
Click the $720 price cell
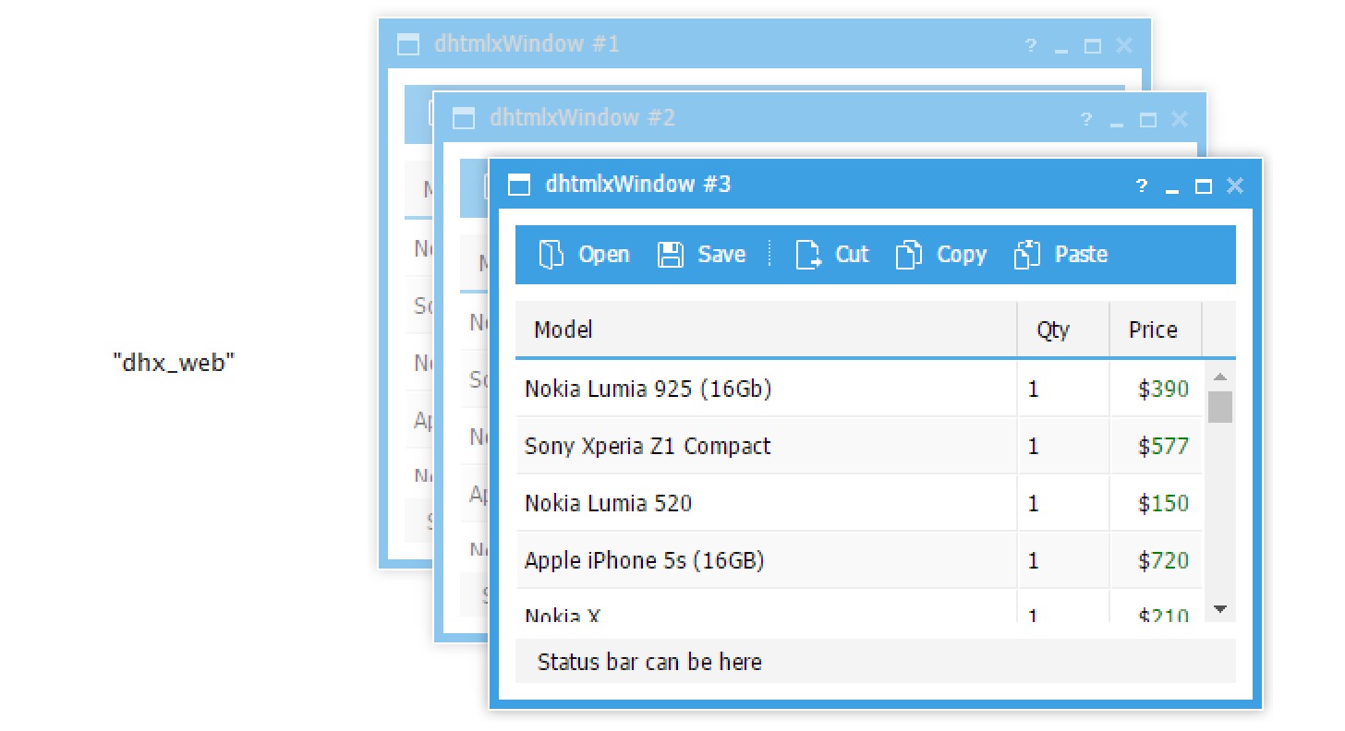(x=1156, y=560)
